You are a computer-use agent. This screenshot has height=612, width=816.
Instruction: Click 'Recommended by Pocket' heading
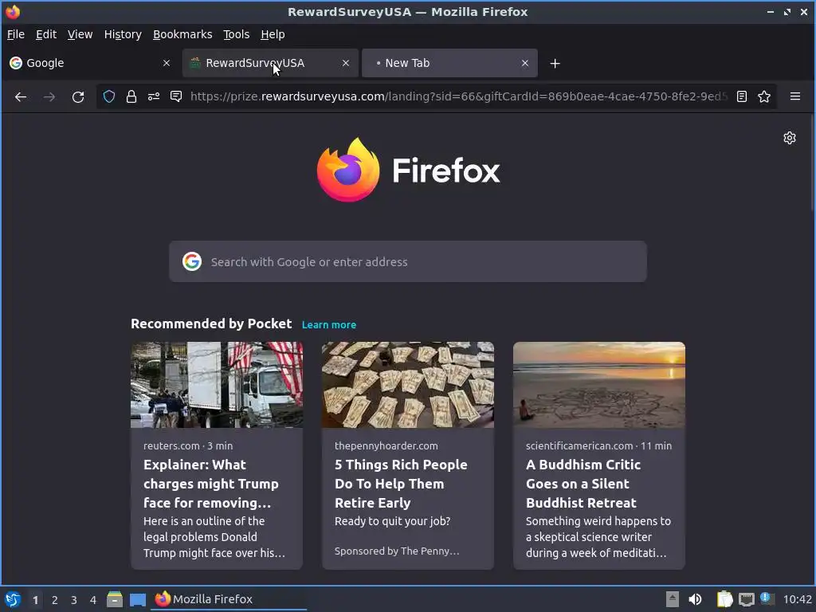click(211, 324)
